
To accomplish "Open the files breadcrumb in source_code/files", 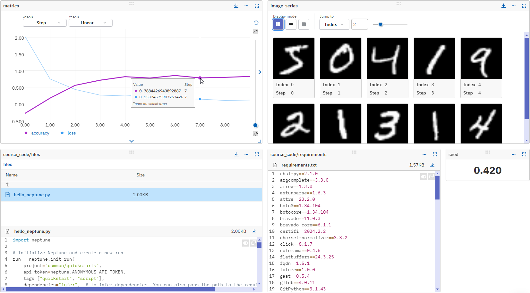I will pos(7,164).
